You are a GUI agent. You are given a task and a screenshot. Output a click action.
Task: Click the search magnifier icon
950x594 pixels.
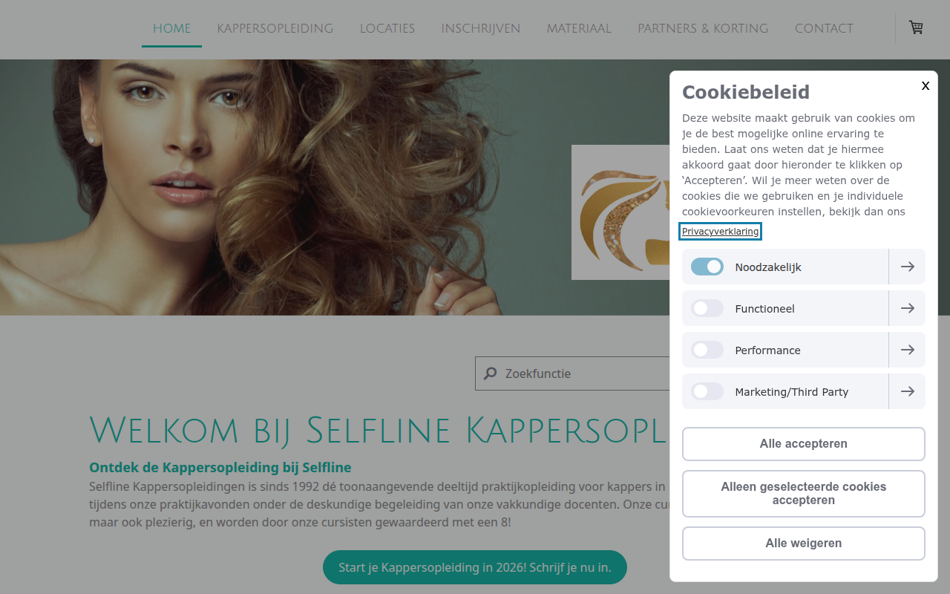point(491,373)
